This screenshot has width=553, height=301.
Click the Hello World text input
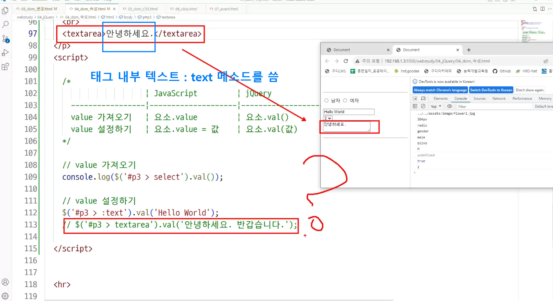(x=349, y=112)
